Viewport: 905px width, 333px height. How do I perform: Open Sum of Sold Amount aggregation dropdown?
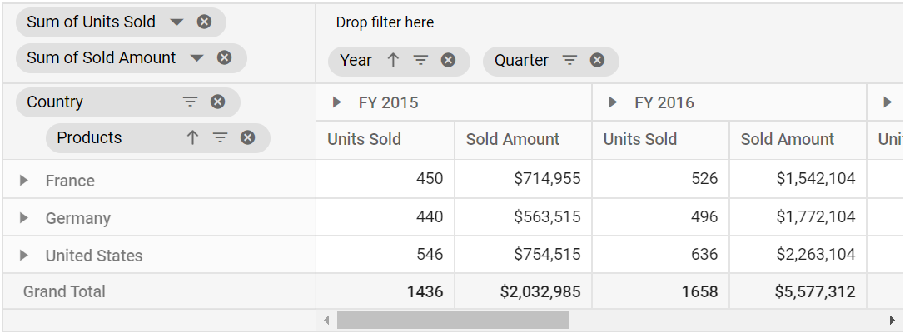[x=197, y=58]
